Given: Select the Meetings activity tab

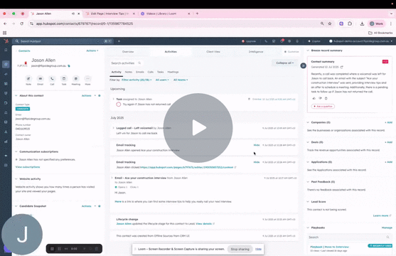Looking at the screenshot, I should coord(173,72).
